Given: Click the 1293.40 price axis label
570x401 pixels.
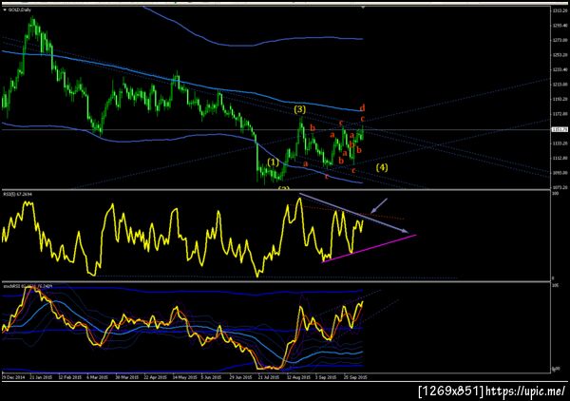Looking at the screenshot, I should coord(560,26).
